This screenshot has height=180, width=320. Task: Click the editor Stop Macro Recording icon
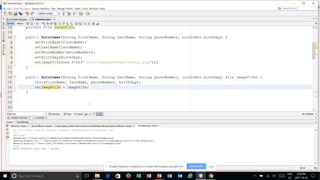[89, 23]
